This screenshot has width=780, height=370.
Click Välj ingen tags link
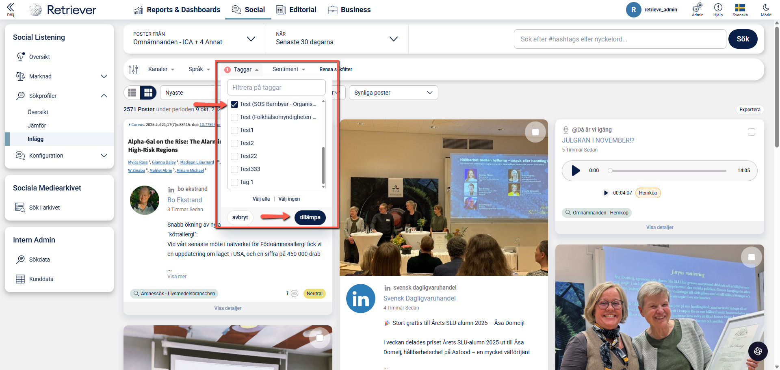[289, 199]
